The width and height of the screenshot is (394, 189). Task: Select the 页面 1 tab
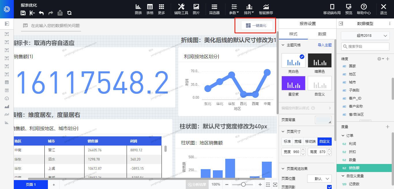coord(31,185)
